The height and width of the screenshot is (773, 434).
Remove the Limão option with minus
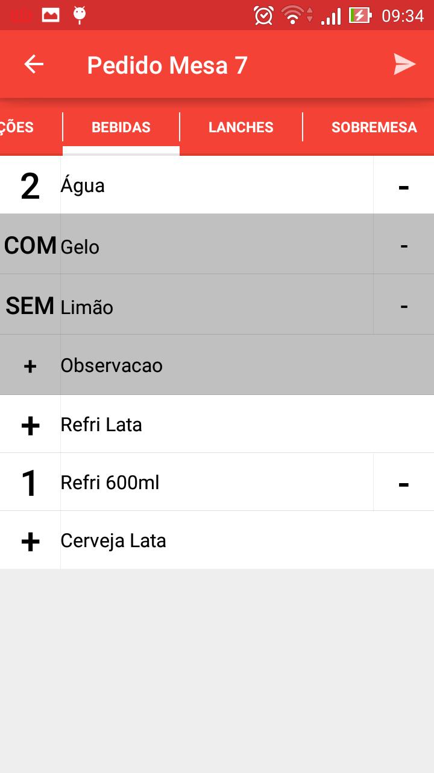403,306
